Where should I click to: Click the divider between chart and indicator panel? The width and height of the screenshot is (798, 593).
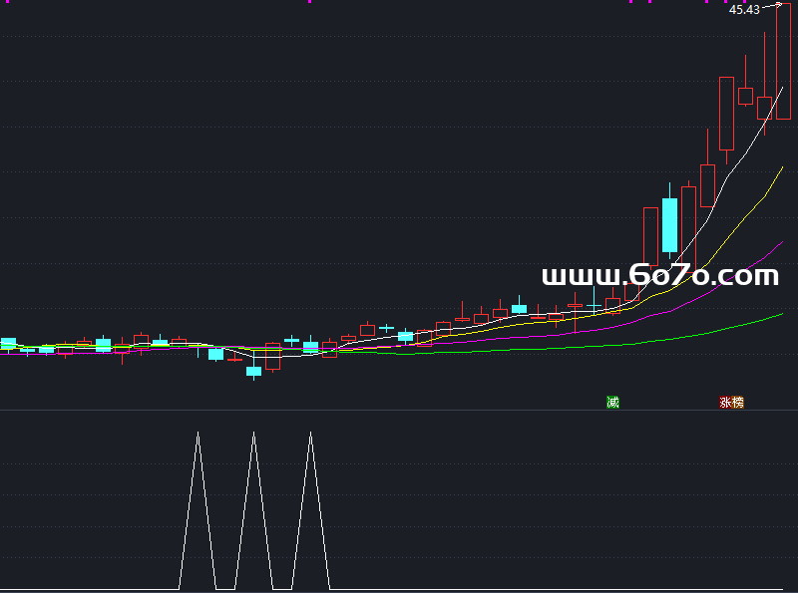[x=399, y=411]
